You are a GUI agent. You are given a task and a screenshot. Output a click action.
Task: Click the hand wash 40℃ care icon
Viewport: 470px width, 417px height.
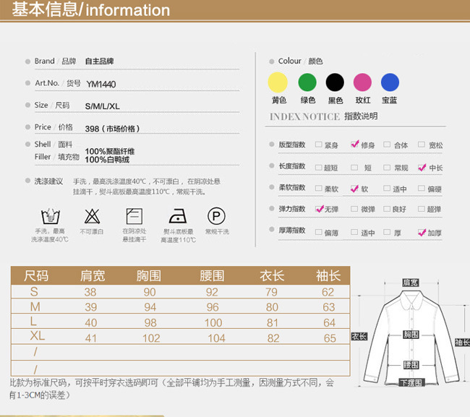pos(50,215)
